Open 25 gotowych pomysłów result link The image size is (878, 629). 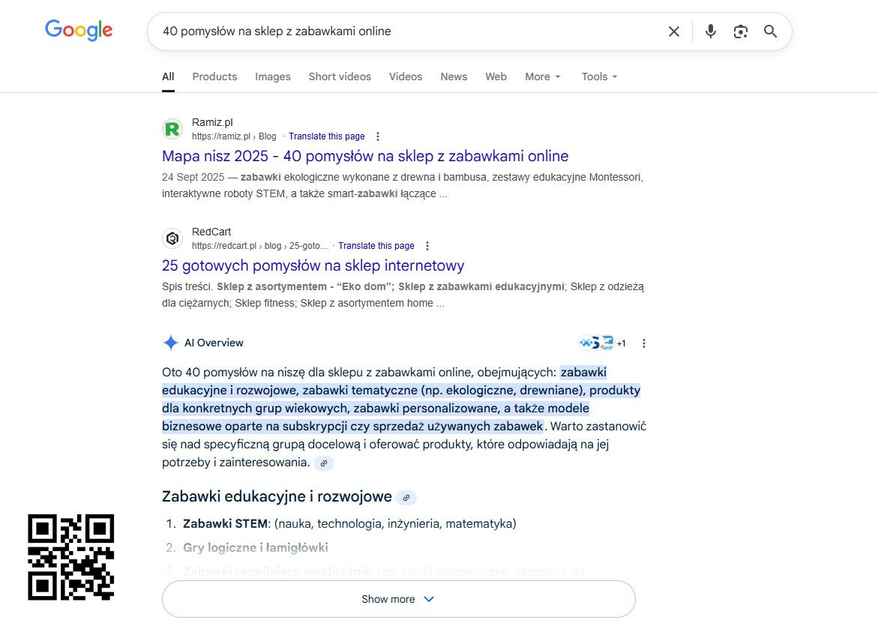click(x=313, y=265)
